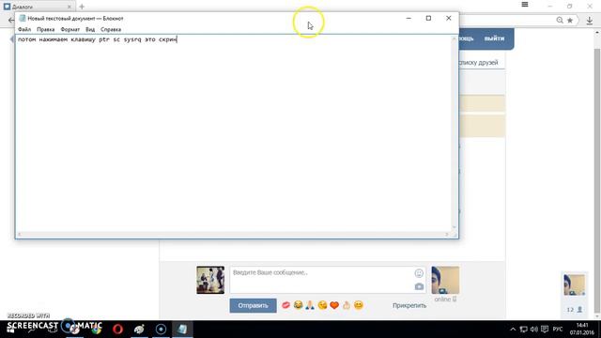
Task: Open the browser hamburger menu
Action: point(525,5)
